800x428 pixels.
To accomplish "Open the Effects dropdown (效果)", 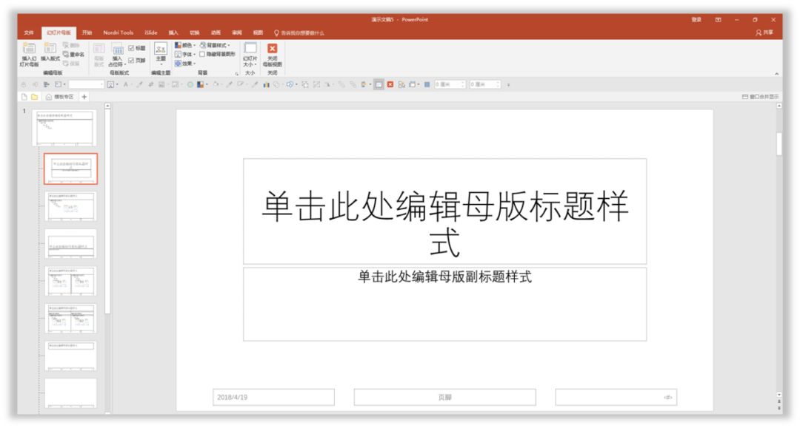I will click(185, 64).
